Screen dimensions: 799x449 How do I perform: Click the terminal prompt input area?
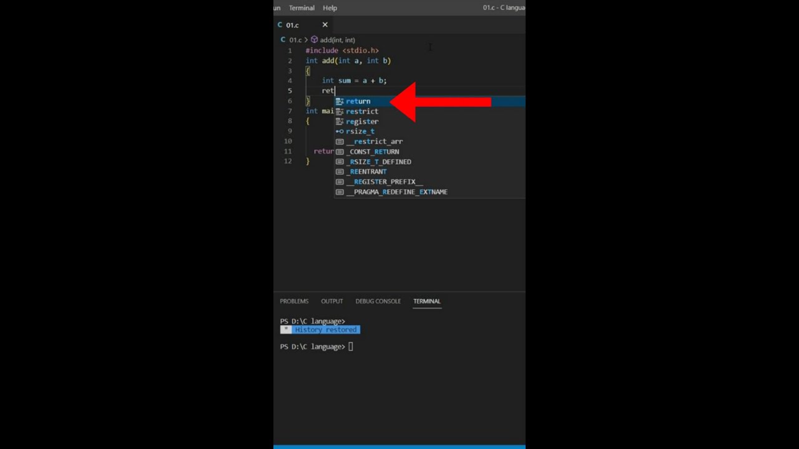(351, 347)
